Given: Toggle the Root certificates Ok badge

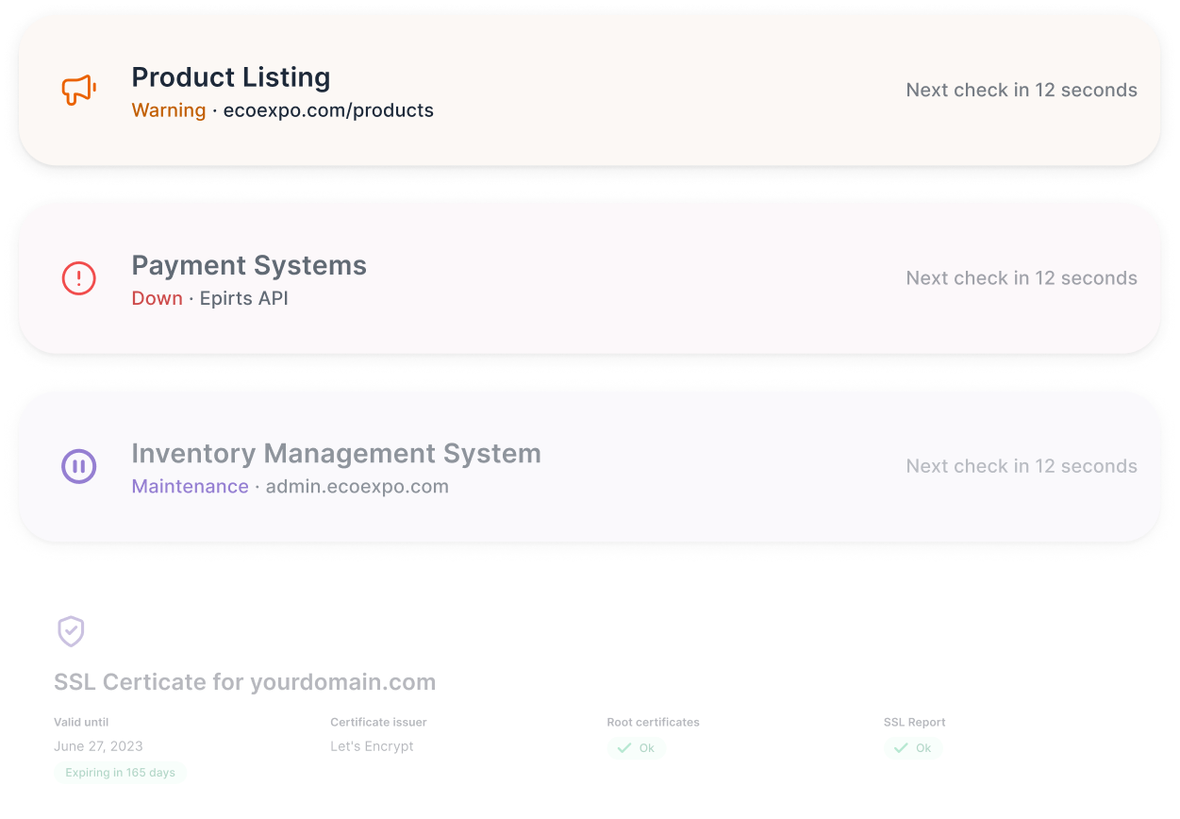Looking at the screenshot, I should point(637,747).
